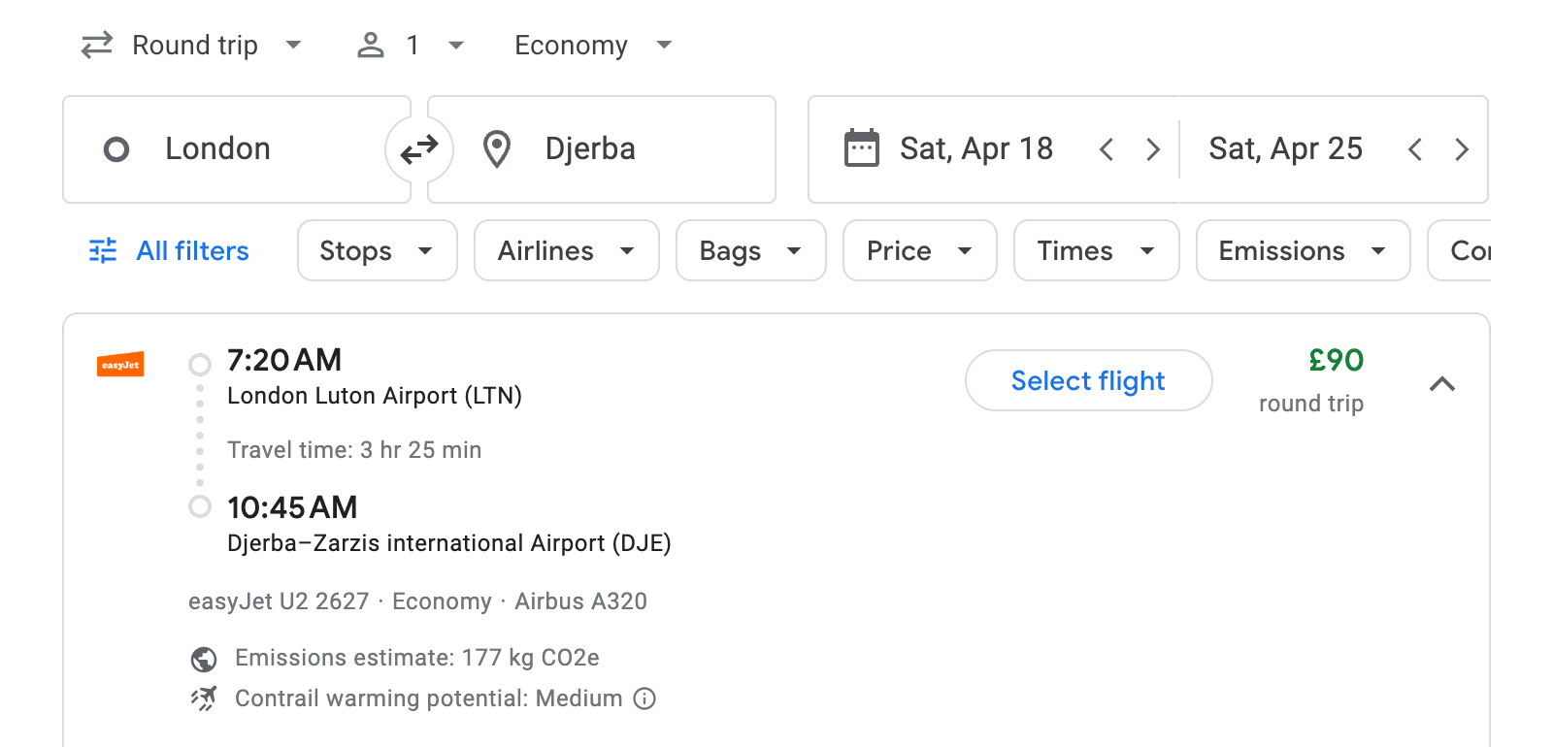Click the swap origin and destination arrows icon
1553x747 pixels.
tap(418, 149)
